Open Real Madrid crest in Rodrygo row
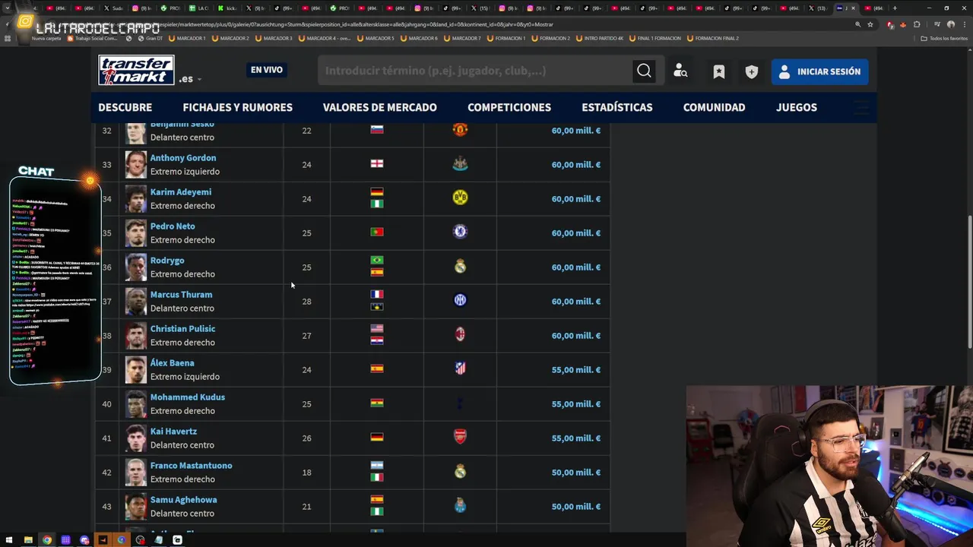Image resolution: width=973 pixels, height=547 pixels. click(x=460, y=267)
